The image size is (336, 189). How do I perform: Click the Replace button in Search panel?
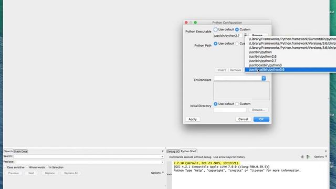pyautogui.click(x=50, y=173)
